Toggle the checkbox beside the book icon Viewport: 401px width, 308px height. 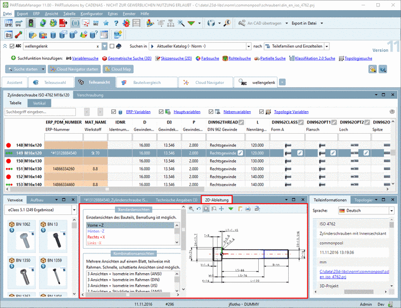pos(112,46)
